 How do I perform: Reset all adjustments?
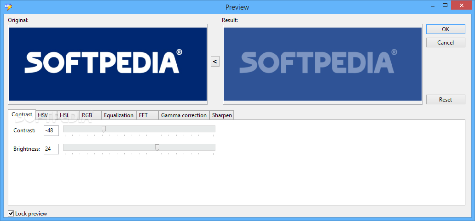(446, 99)
